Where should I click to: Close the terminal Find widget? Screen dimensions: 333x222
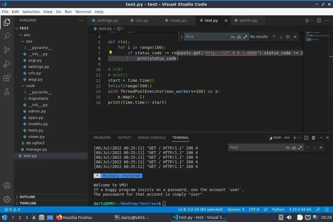(x=321, y=147)
